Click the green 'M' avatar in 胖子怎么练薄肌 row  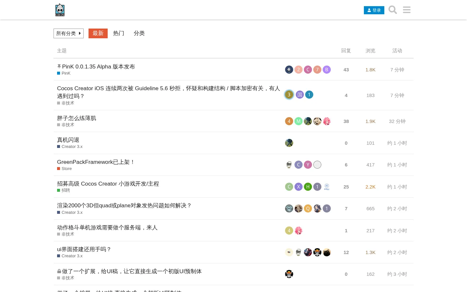pyautogui.click(x=298, y=121)
